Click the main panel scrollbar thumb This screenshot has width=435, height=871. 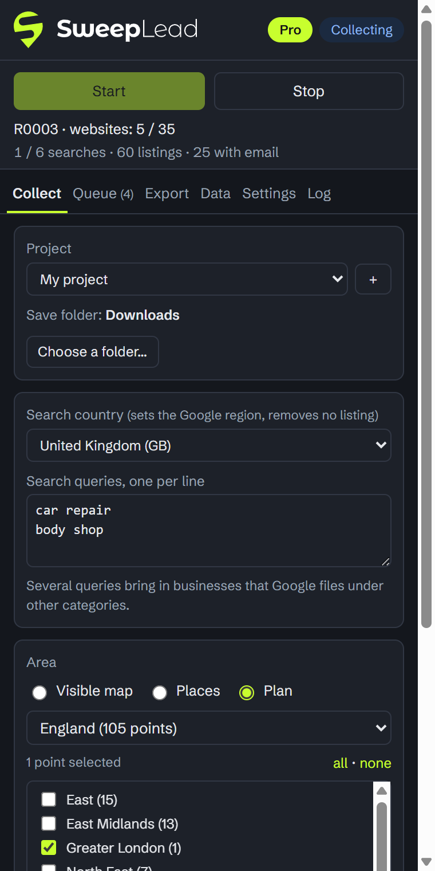426,324
